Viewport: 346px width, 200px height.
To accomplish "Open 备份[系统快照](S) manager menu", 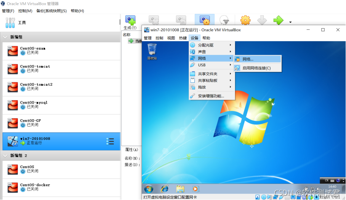I will 51,11.
